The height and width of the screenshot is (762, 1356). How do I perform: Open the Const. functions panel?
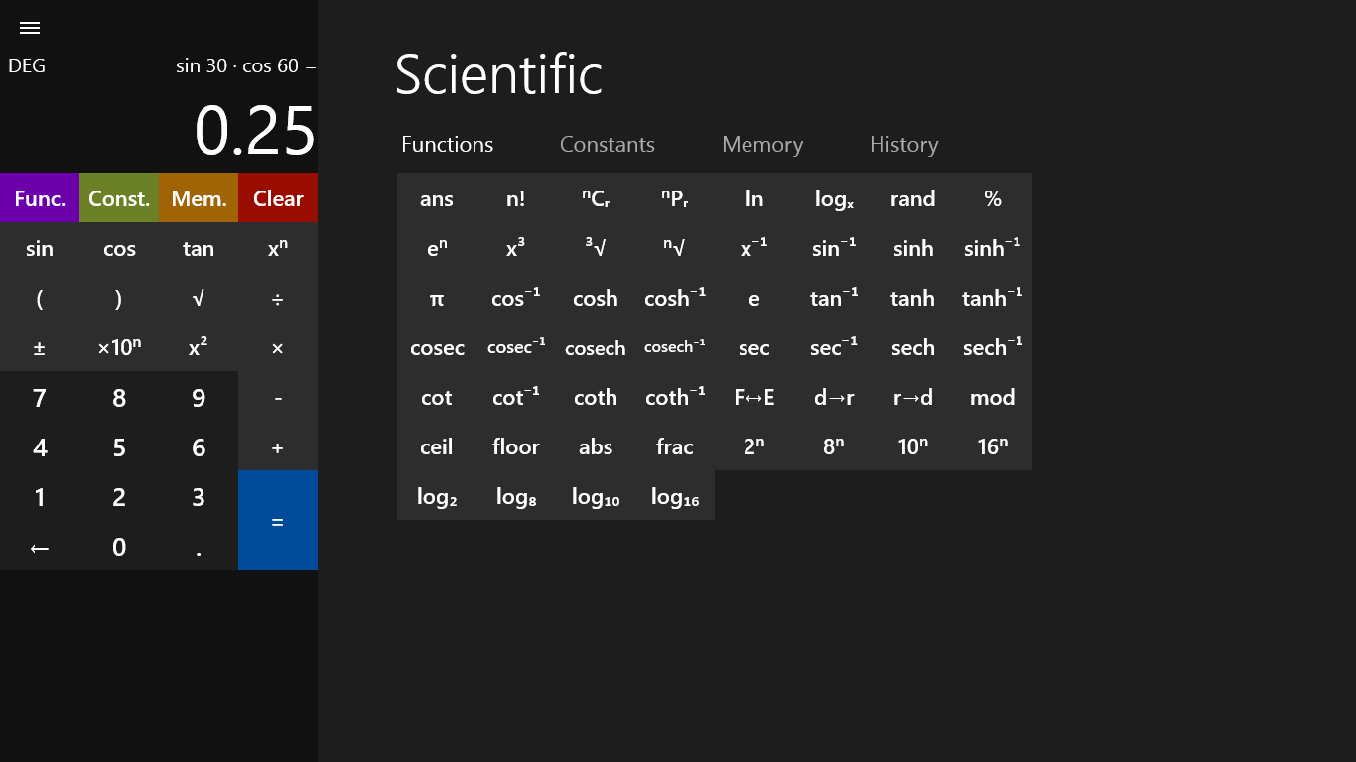(118, 197)
